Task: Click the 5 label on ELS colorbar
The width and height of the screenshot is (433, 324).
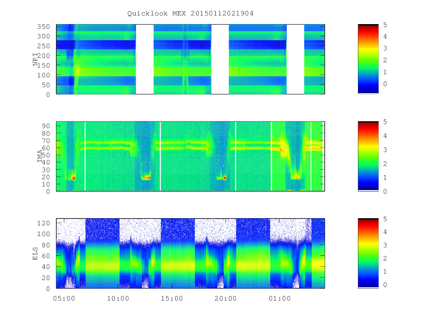Action: pyautogui.click(x=385, y=219)
